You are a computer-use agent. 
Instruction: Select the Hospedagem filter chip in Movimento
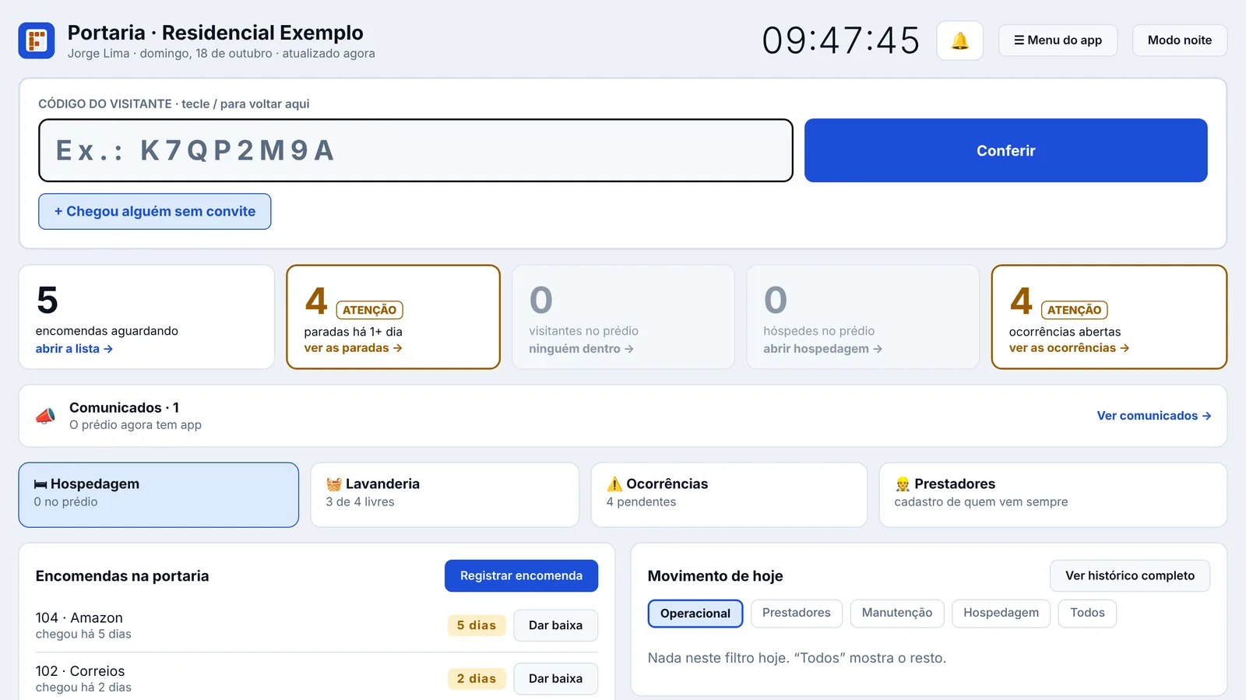click(x=1001, y=614)
